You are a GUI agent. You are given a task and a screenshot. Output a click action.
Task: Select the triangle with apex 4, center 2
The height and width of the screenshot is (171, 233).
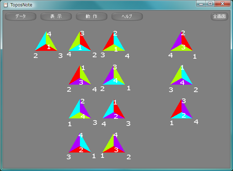pos(80,143)
